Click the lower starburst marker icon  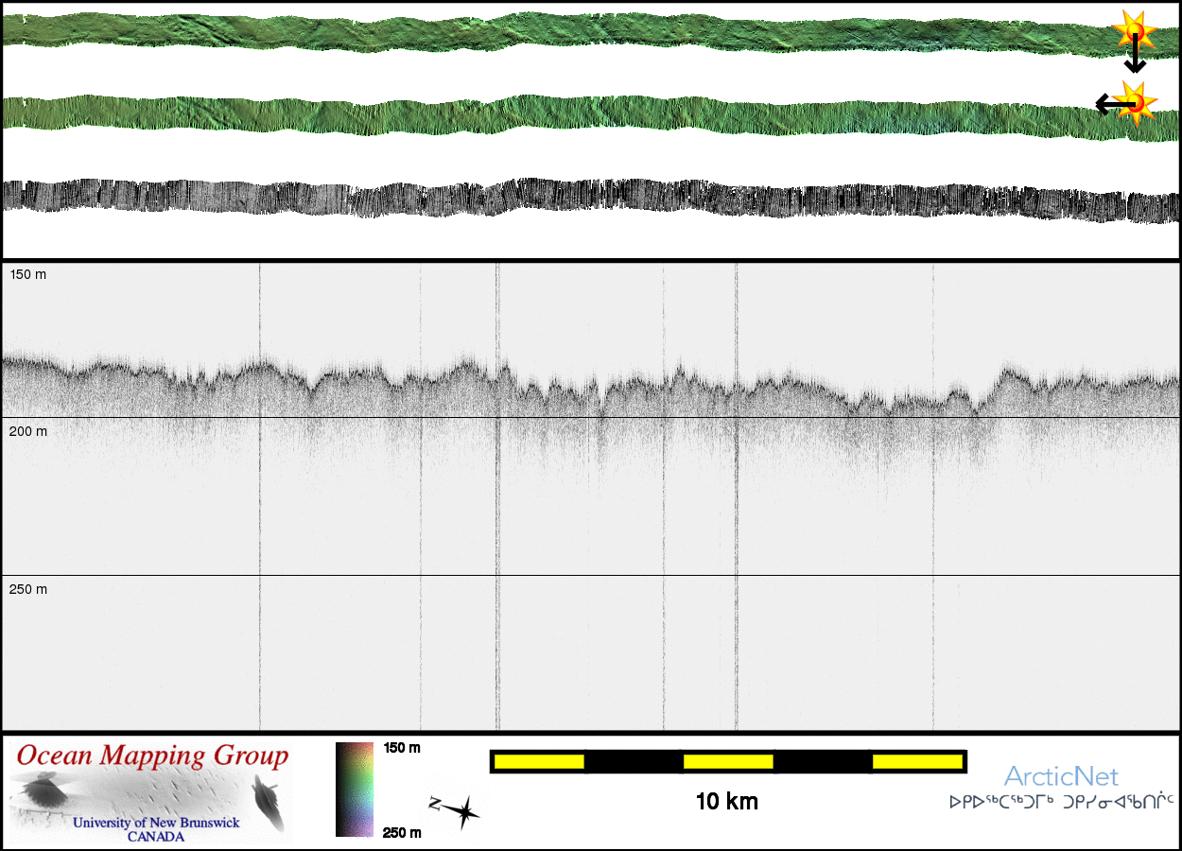pyautogui.click(x=1135, y=102)
